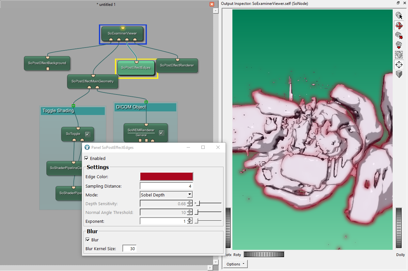This screenshot has height=271, width=408.
Task: Click the view all icon
Action: point(399,55)
